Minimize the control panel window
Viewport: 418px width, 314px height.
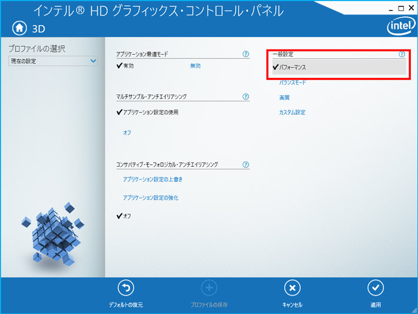(x=391, y=9)
